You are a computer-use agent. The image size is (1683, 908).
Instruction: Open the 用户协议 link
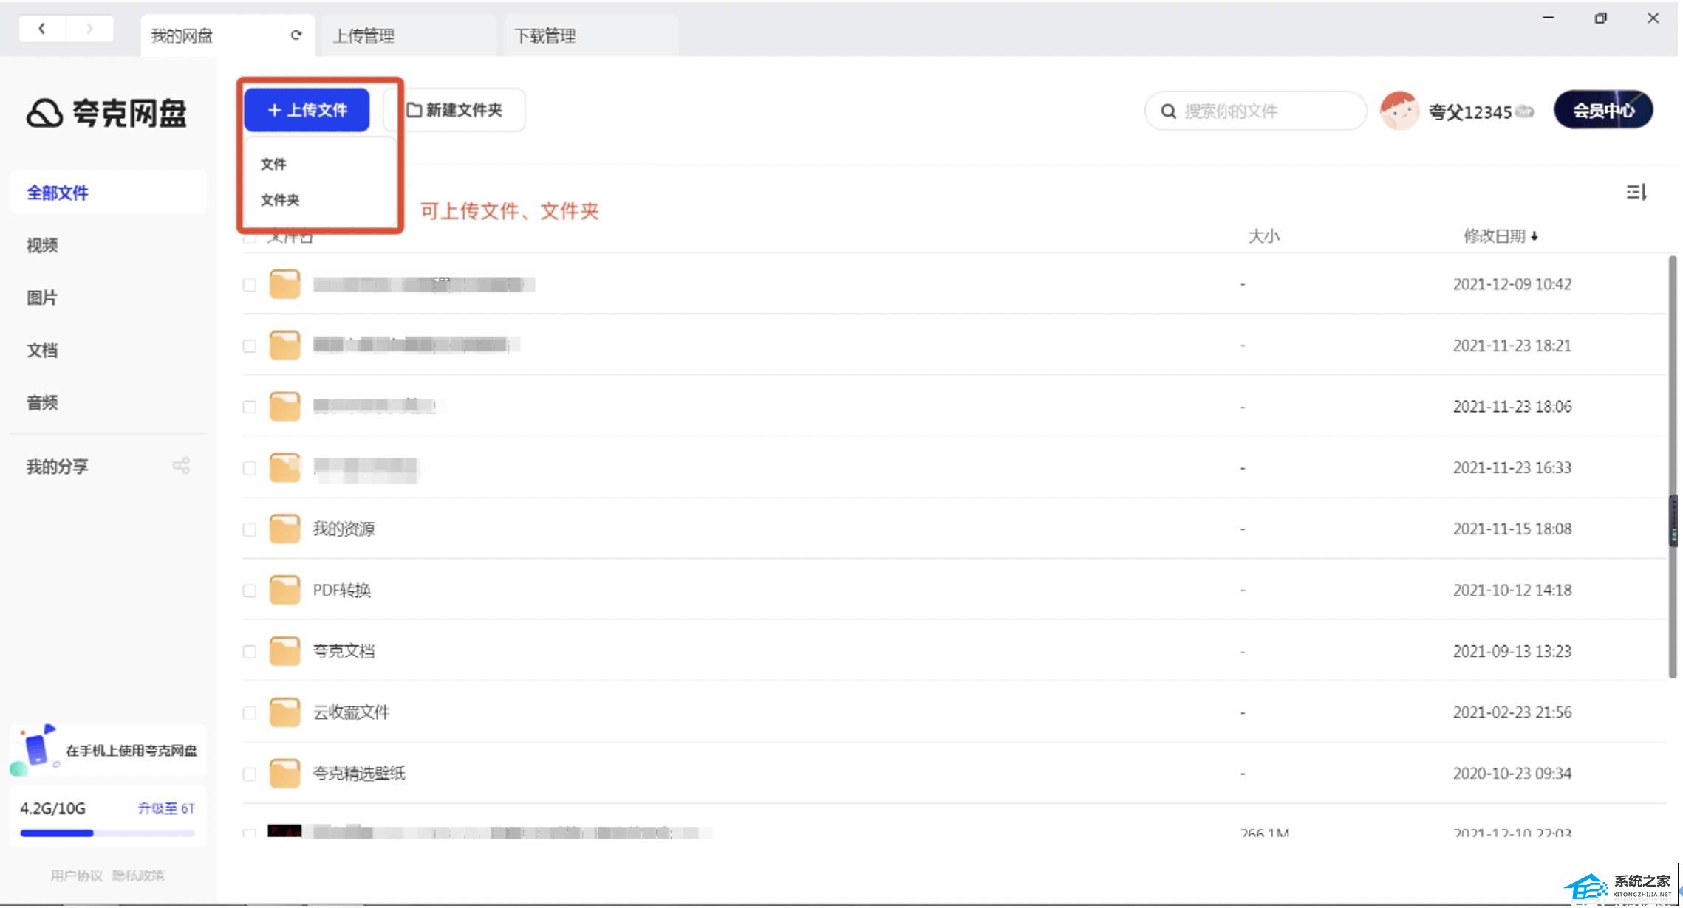coord(77,876)
